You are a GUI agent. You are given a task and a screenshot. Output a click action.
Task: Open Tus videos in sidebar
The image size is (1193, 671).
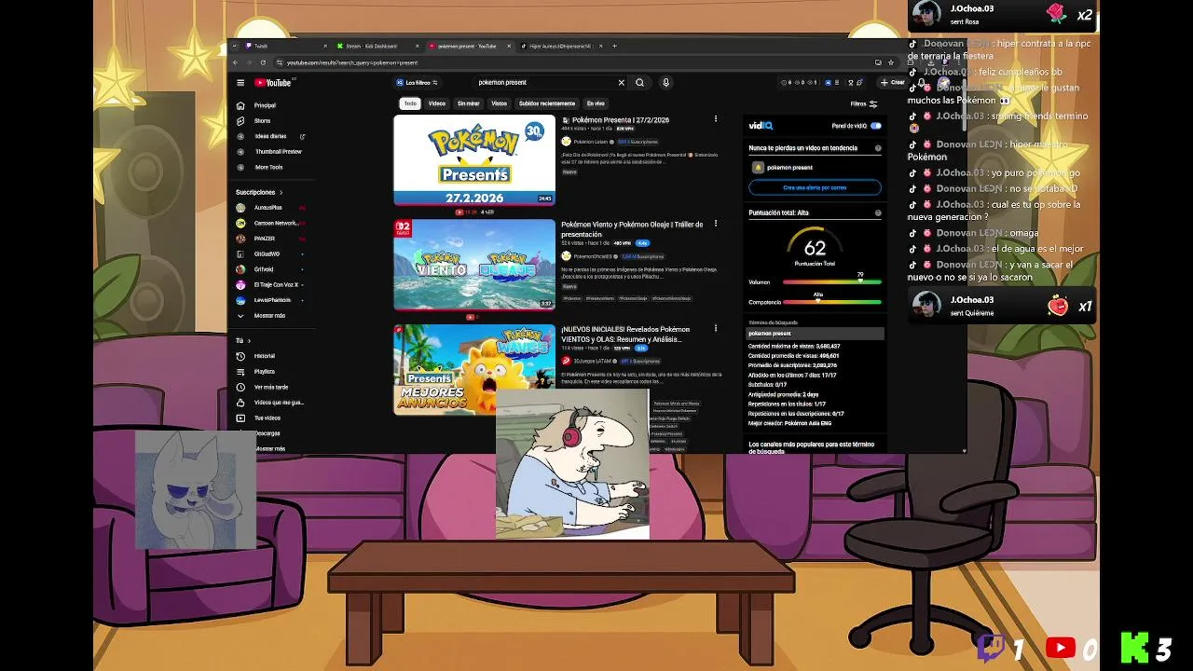(267, 418)
